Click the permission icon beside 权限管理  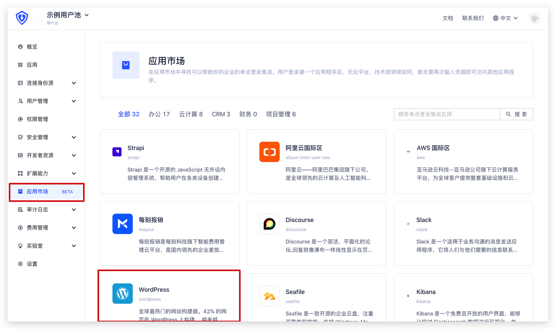tap(20, 119)
